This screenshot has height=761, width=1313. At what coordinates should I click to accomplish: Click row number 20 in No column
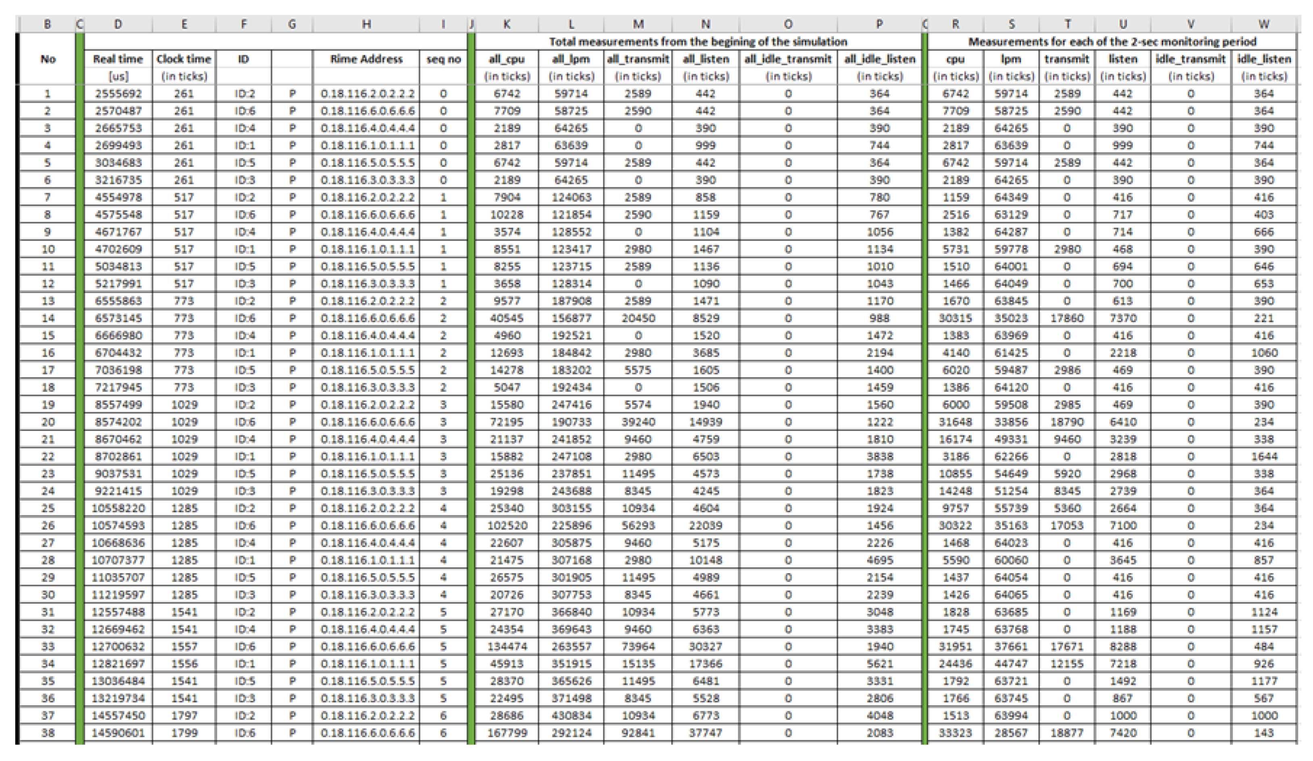point(48,422)
